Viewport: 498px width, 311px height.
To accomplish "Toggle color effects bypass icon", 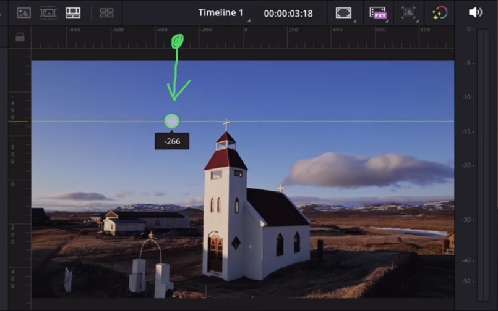I will (440, 13).
